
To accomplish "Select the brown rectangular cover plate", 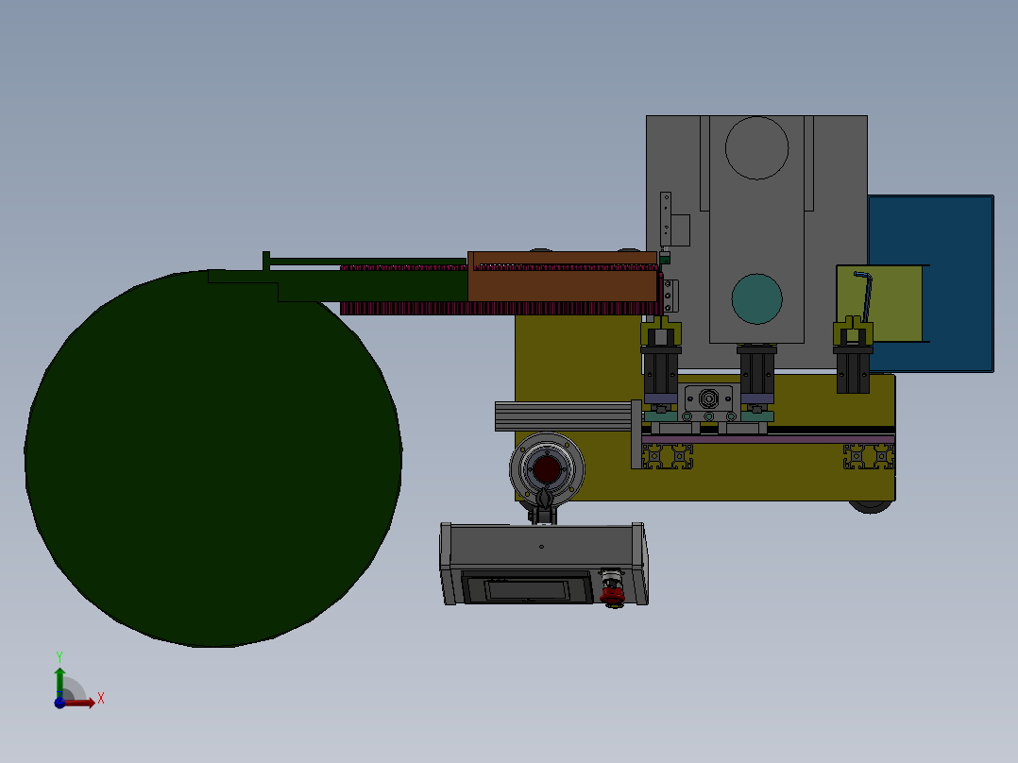I will coord(562,277).
